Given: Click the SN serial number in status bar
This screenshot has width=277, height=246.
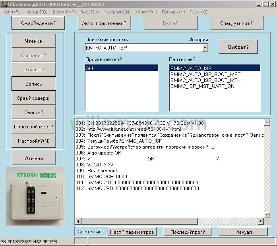Looking at the screenshot, I should click(29, 242).
